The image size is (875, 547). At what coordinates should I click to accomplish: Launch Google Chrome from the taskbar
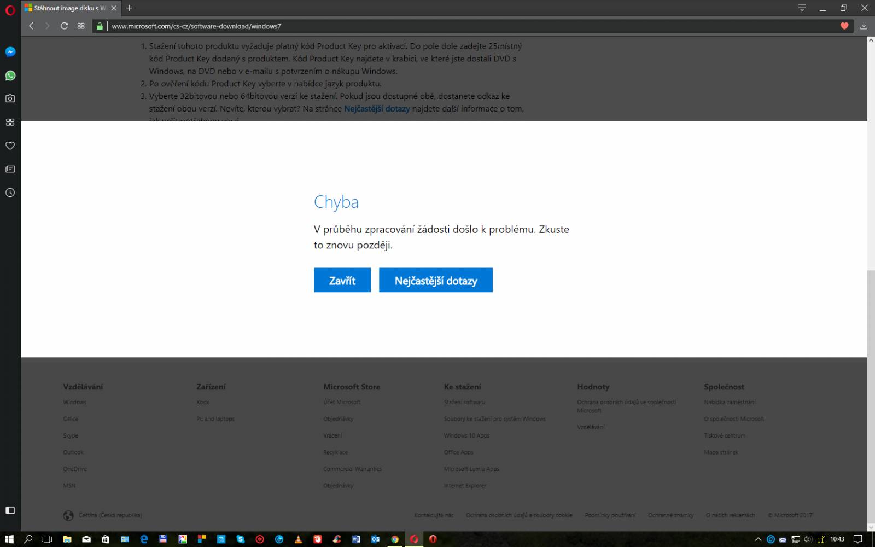tap(394, 539)
